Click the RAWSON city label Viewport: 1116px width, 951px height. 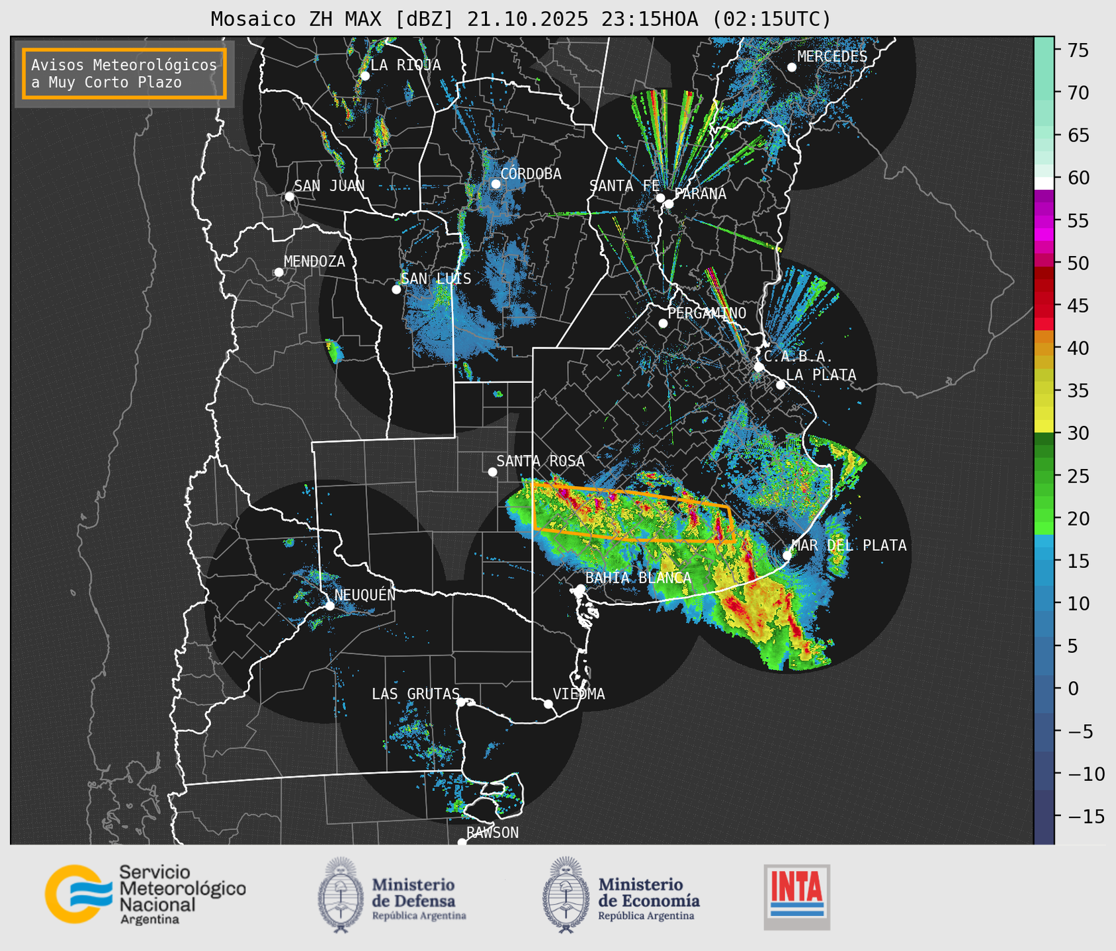[493, 833]
